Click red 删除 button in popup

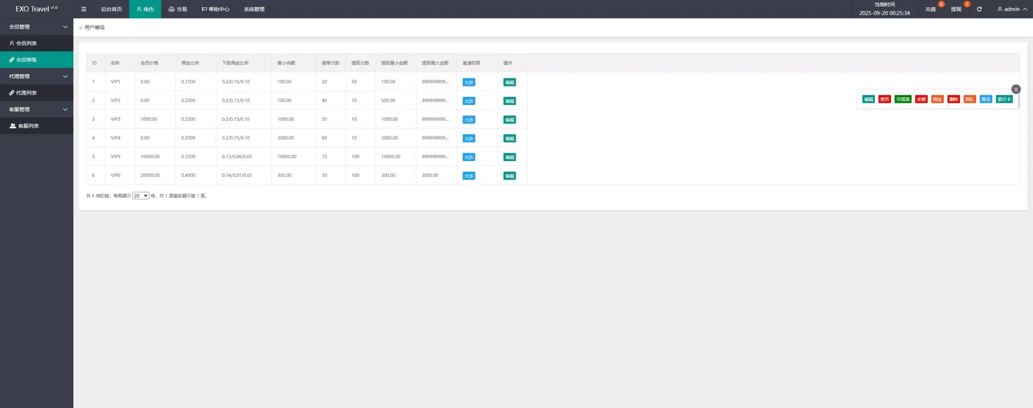pos(954,99)
